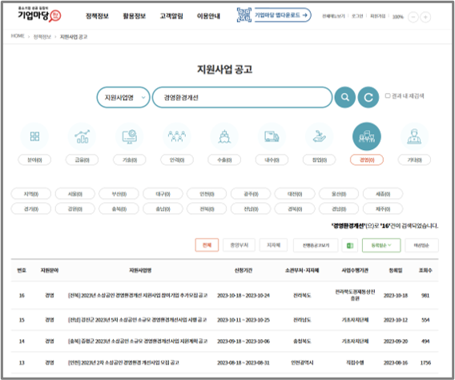Click the search field containing 경영환경개선
The image size is (455, 380).
pos(242,97)
